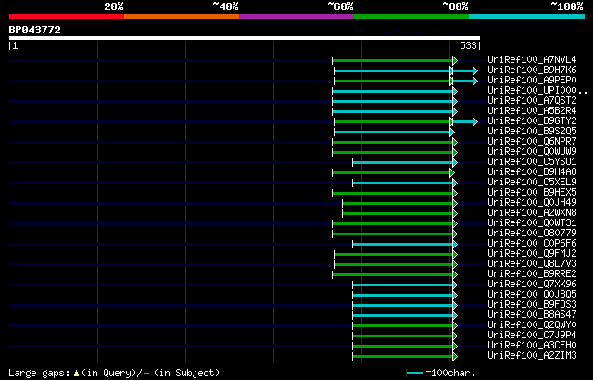Image resolution: width=593 pixels, height=380 pixels.
Task: Click the orange ~40% identity color band
Action: click(182, 17)
